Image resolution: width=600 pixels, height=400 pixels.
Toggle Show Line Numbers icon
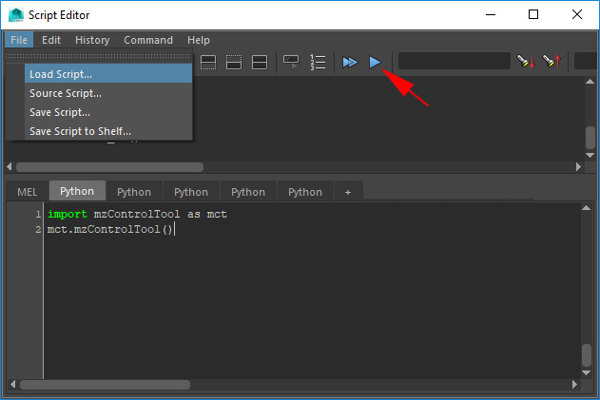(318, 63)
